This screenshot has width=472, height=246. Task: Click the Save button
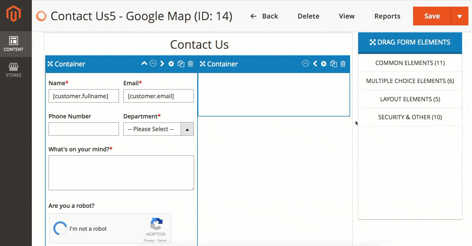coord(432,16)
